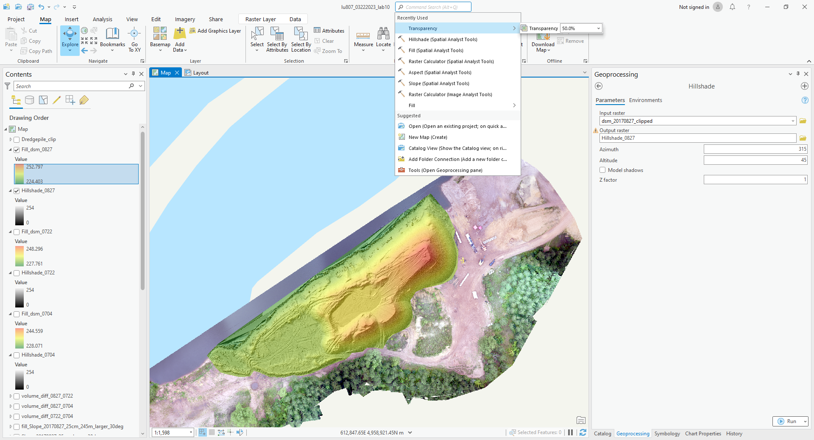Refresh the map view
This screenshot has width=814, height=440.
(583, 432)
